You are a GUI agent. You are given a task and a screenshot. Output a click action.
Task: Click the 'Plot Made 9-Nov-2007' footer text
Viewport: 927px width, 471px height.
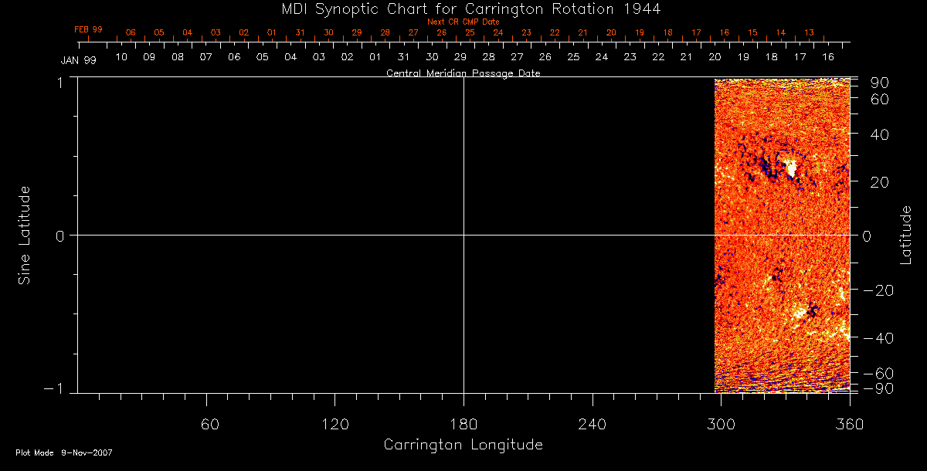click(64, 452)
